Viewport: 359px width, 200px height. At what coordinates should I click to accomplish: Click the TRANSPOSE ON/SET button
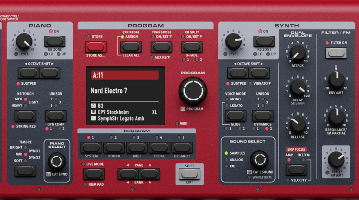coord(162,47)
